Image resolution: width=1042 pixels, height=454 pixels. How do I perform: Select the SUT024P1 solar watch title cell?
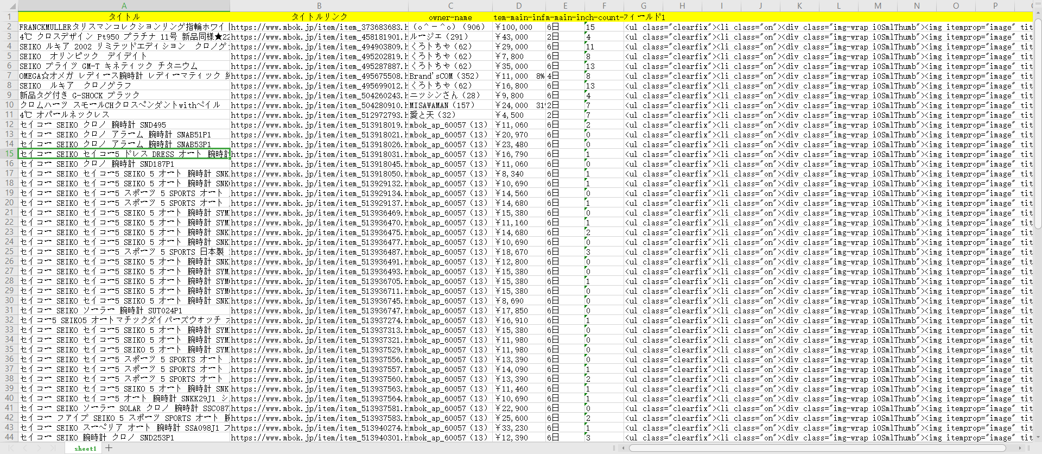pos(124,310)
